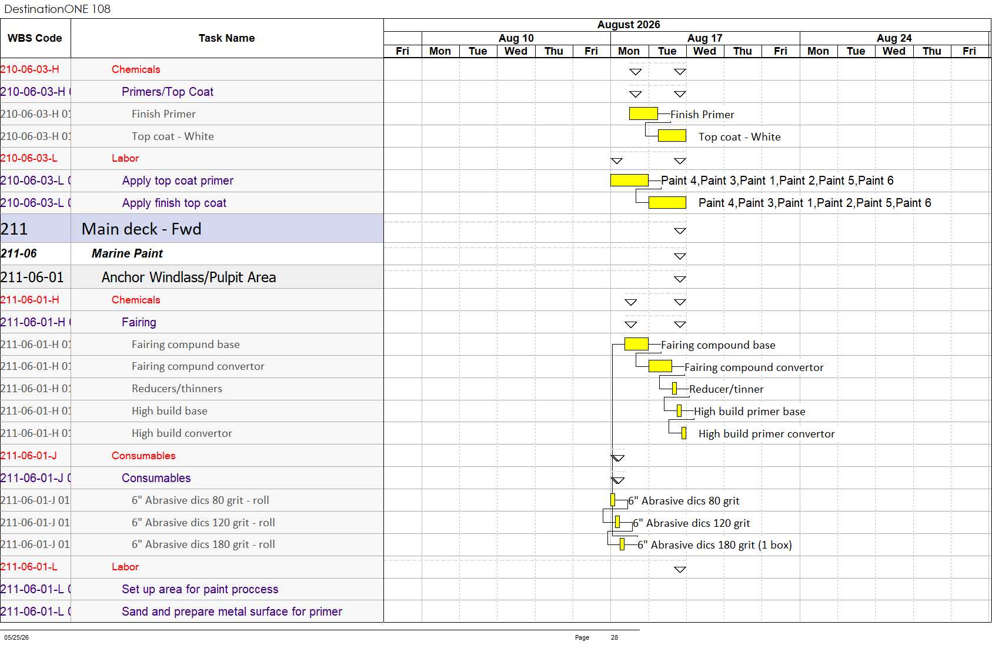The image size is (992, 645).
Task: Click the 211-06-01-J Consumables red row
Action: [x=192, y=456]
